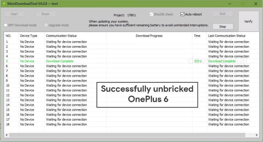The width and height of the screenshot is (263, 142).
Task: Click the 333 s time value
Action: tap(198, 61)
